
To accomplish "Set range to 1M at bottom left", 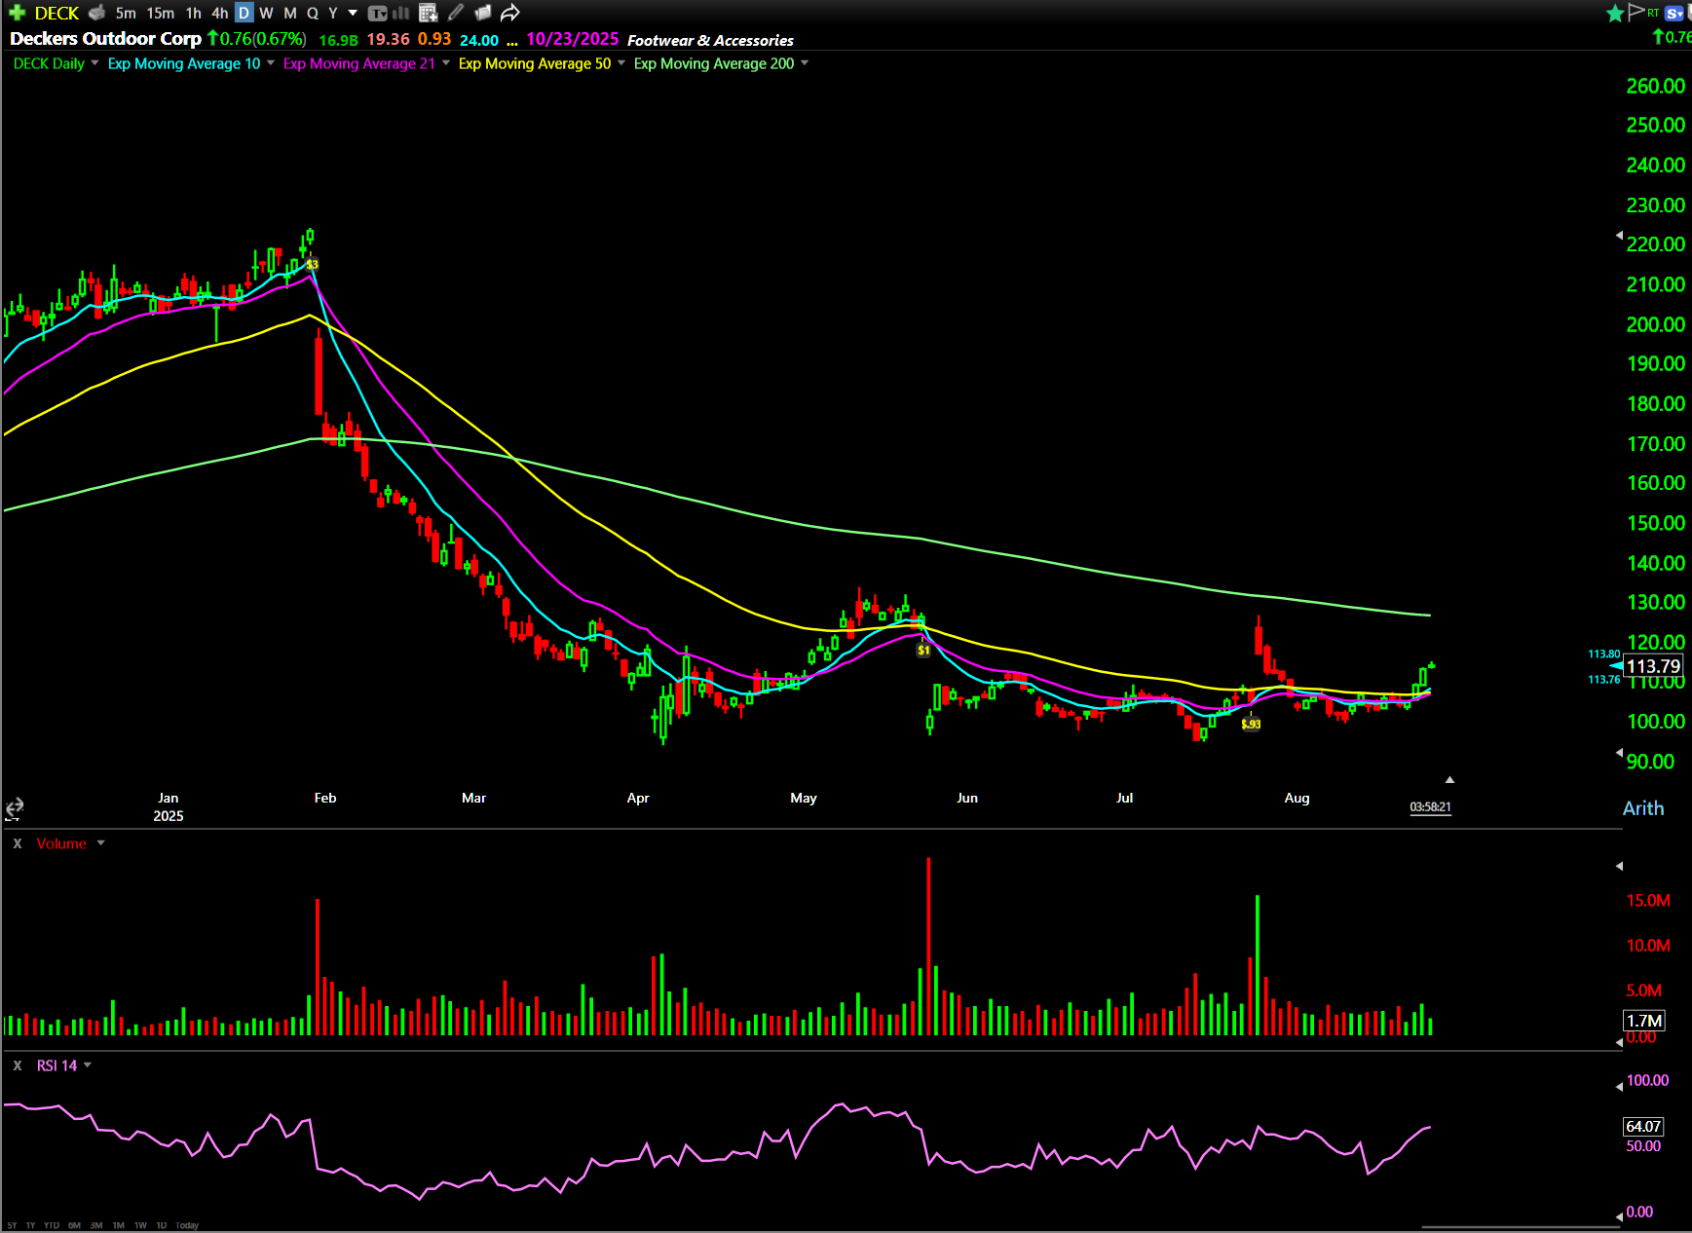I will point(118,1225).
